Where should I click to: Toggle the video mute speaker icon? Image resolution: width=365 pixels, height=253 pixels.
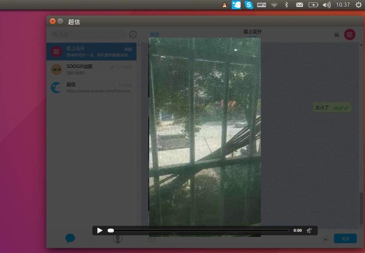309,231
